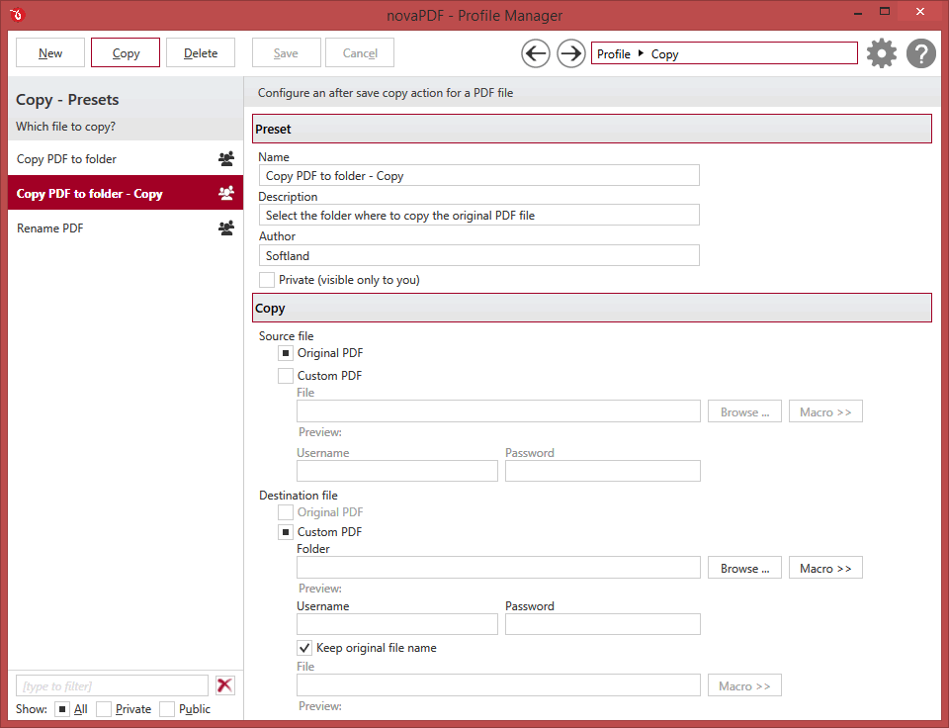Go back with the left arrow button
Viewport: 949px width, 728px height.
pos(536,53)
